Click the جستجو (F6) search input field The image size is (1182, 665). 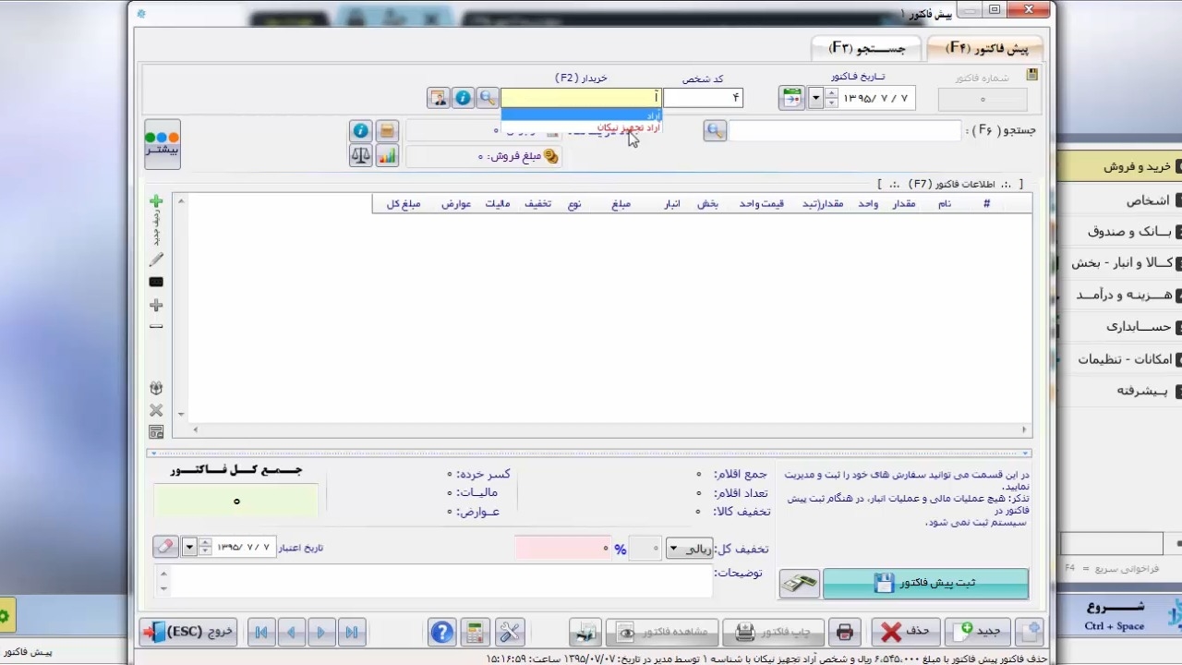coord(845,131)
